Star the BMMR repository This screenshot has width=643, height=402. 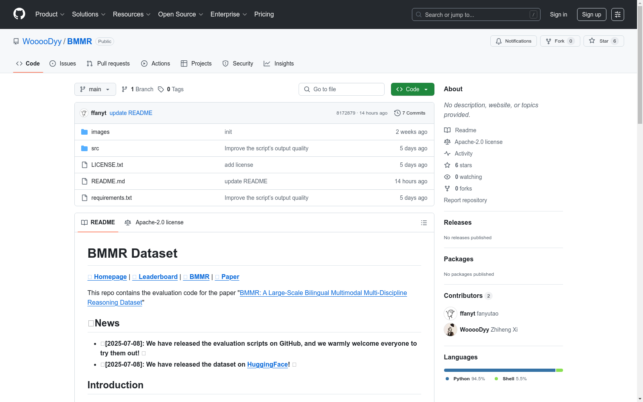(604, 41)
